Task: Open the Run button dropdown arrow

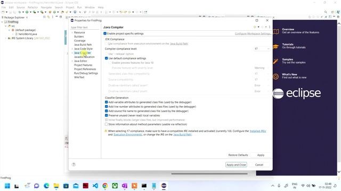Action: pyautogui.click(x=30, y=12)
